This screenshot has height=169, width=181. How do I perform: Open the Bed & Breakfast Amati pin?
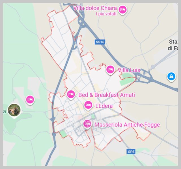click(71, 95)
